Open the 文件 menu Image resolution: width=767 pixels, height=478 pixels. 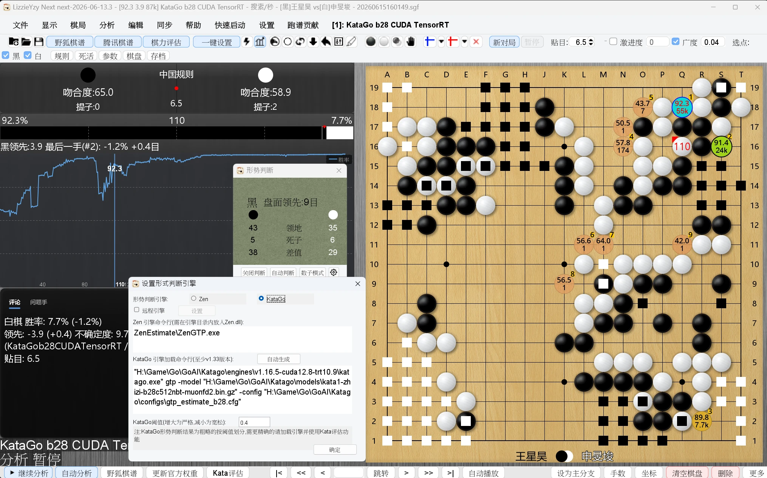pos(20,25)
